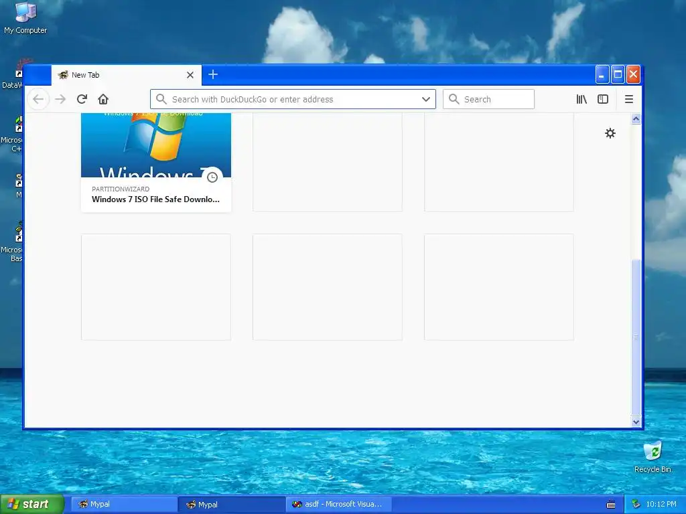Click the forward navigation arrow
Image resolution: width=686 pixels, height=514 pixels.
(x=60, y=99)
